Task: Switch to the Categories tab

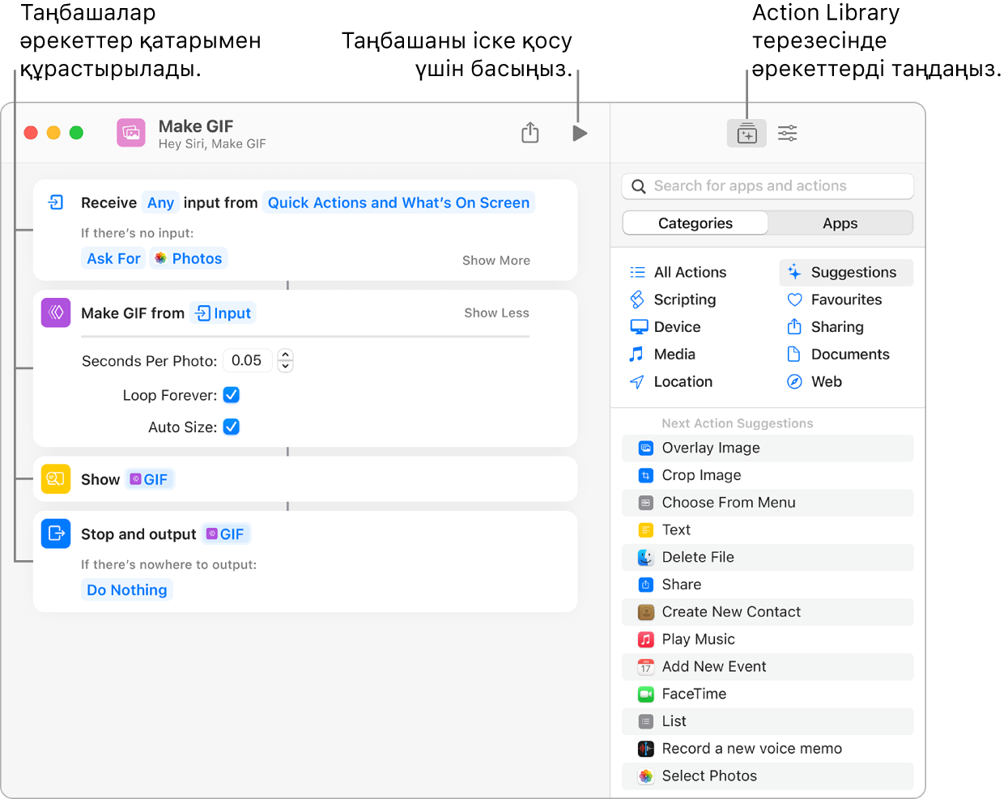Action: pos(695,223)
